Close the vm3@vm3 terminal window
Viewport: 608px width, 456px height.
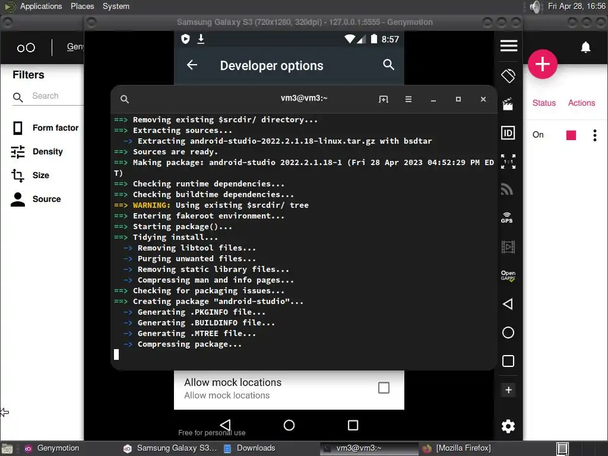click(483, 99)
